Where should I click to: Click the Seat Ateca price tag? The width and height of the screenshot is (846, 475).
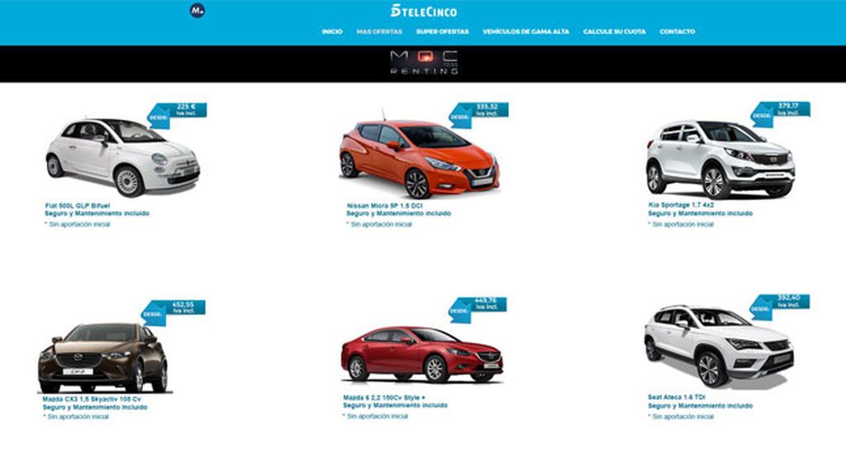click(x=780, y=307)
